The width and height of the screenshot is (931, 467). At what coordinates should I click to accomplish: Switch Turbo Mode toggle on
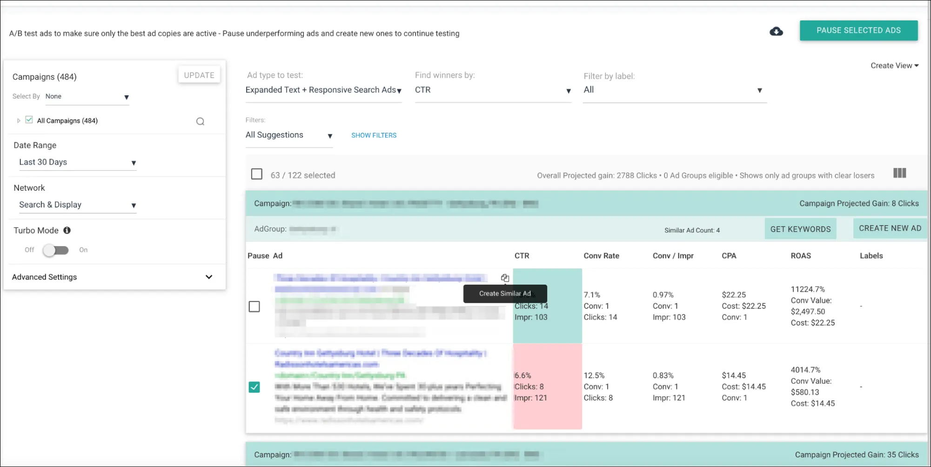coord(56,250)
